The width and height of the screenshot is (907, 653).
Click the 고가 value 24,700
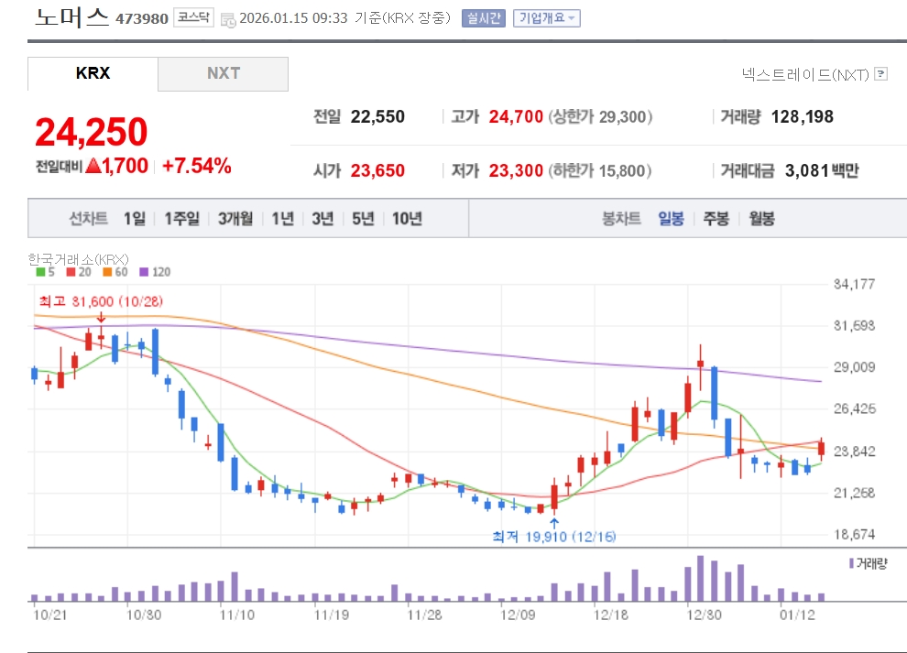(516, 117)
